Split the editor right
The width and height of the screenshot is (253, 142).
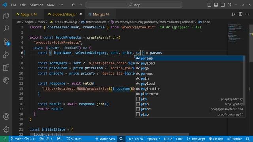240,14
